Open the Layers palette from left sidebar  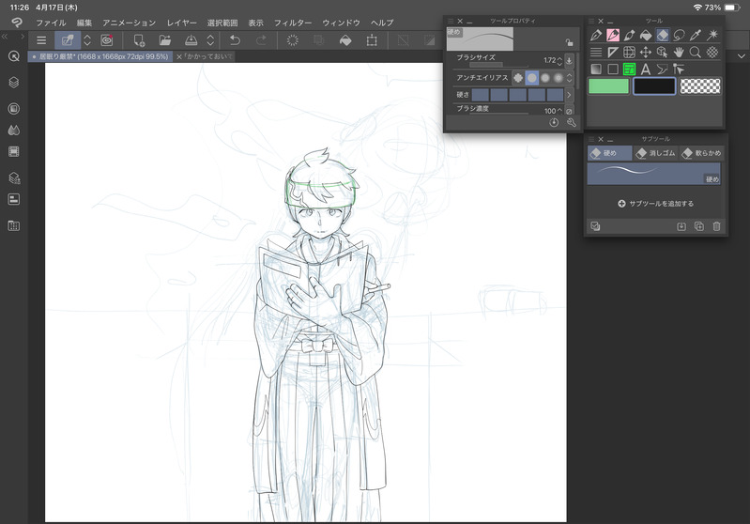click(x=14, y=83)
